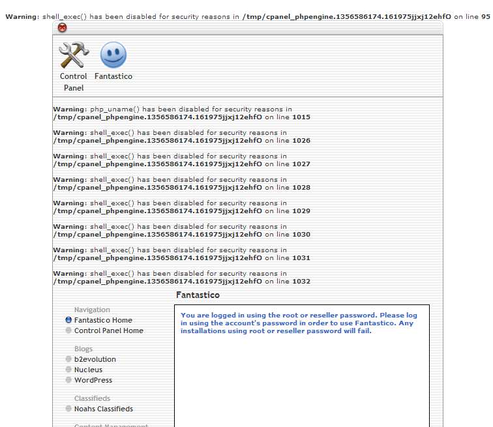The width and height of the screenshot is (493, 427).
Task: Click the bullet beside Control Panel Home
Action: (68, 331)
